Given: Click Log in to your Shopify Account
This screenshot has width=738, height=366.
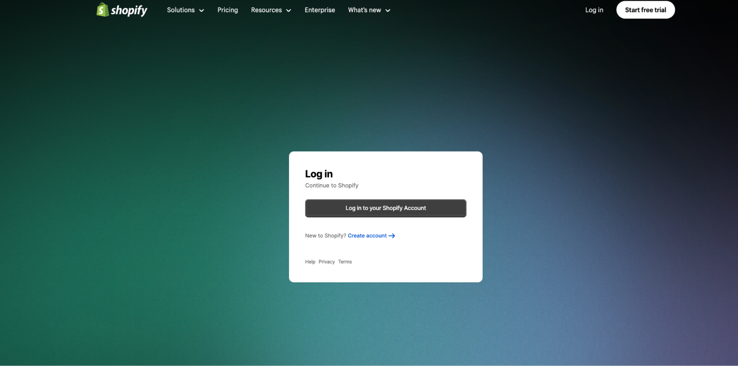Looking at the screenshot, I should click(385, 208).
